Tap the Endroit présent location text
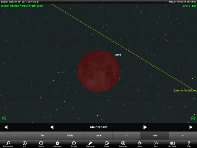The image size is (197, 148). point(20,2)
